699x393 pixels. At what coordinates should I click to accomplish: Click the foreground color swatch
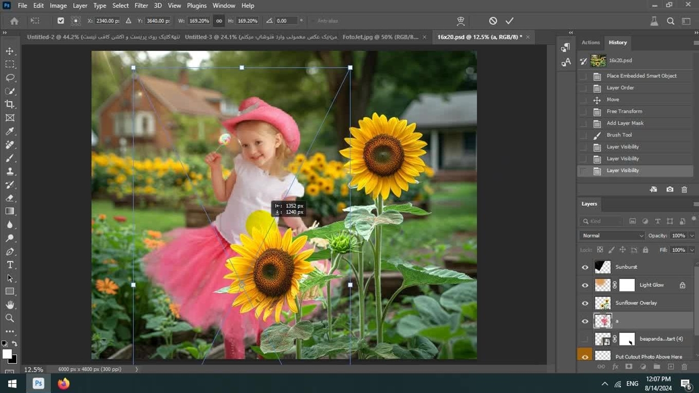7,354
